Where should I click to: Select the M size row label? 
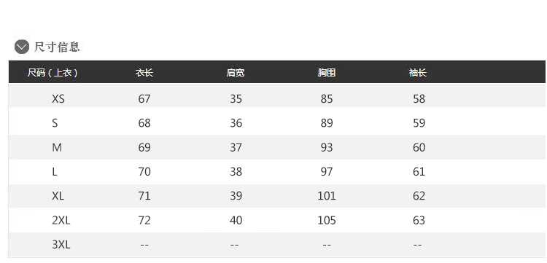57,147
